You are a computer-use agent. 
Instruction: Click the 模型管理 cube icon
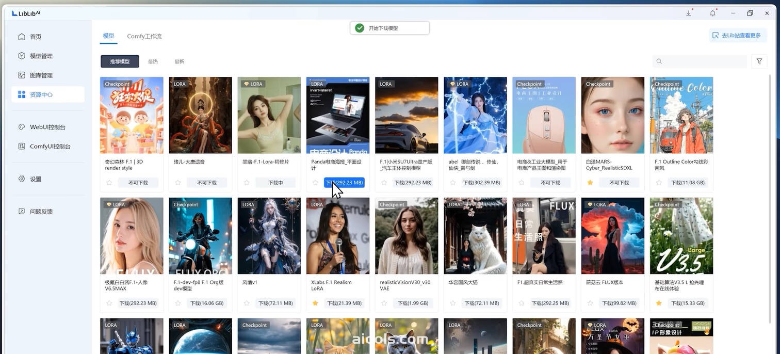[21, 56]
